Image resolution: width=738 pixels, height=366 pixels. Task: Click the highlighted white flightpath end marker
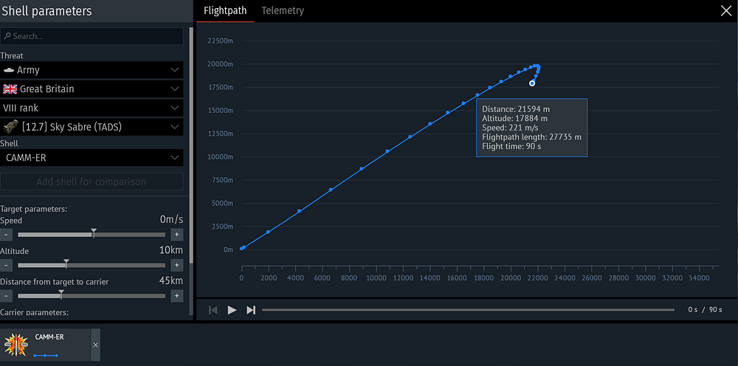(532, 83)
